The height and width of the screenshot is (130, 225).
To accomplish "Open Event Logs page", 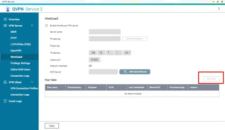I will (15, 101).
